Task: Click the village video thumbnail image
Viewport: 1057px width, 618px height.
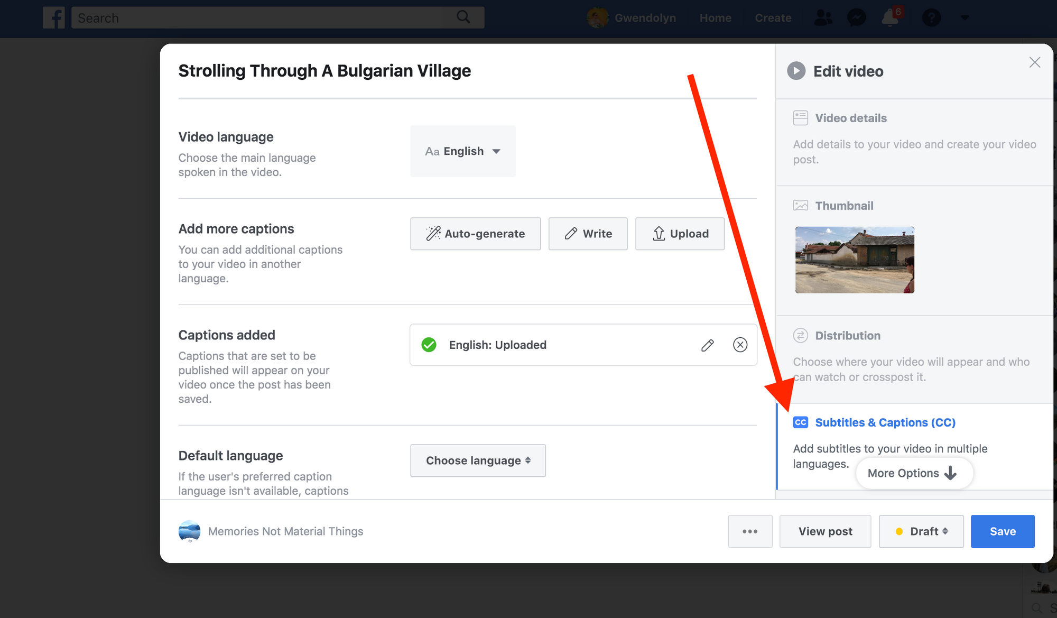Action: coord(855,260)
